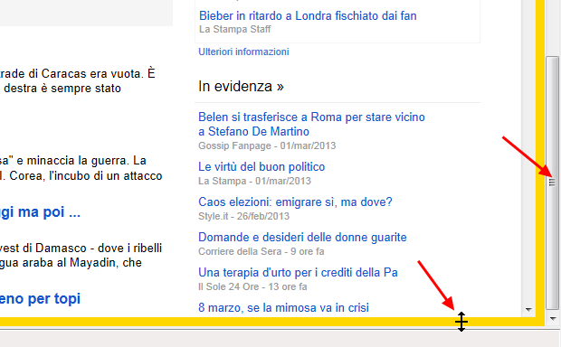The image size is (561, 347).
Task: Click the truncated bold headline ending in 'ma poi ...'
Action: 40,212
